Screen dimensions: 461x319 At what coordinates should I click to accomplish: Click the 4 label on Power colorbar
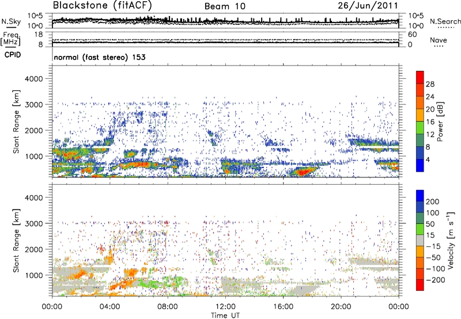point(428,159)
